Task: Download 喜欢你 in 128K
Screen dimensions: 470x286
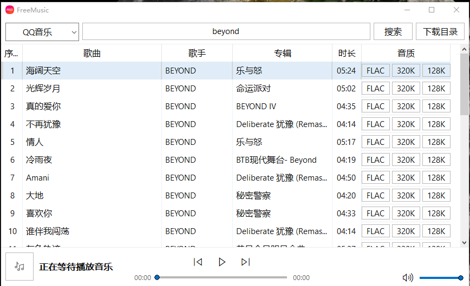Action: tap(436, 214)
